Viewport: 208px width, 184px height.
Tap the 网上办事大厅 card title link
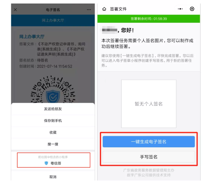coord(32,37)
